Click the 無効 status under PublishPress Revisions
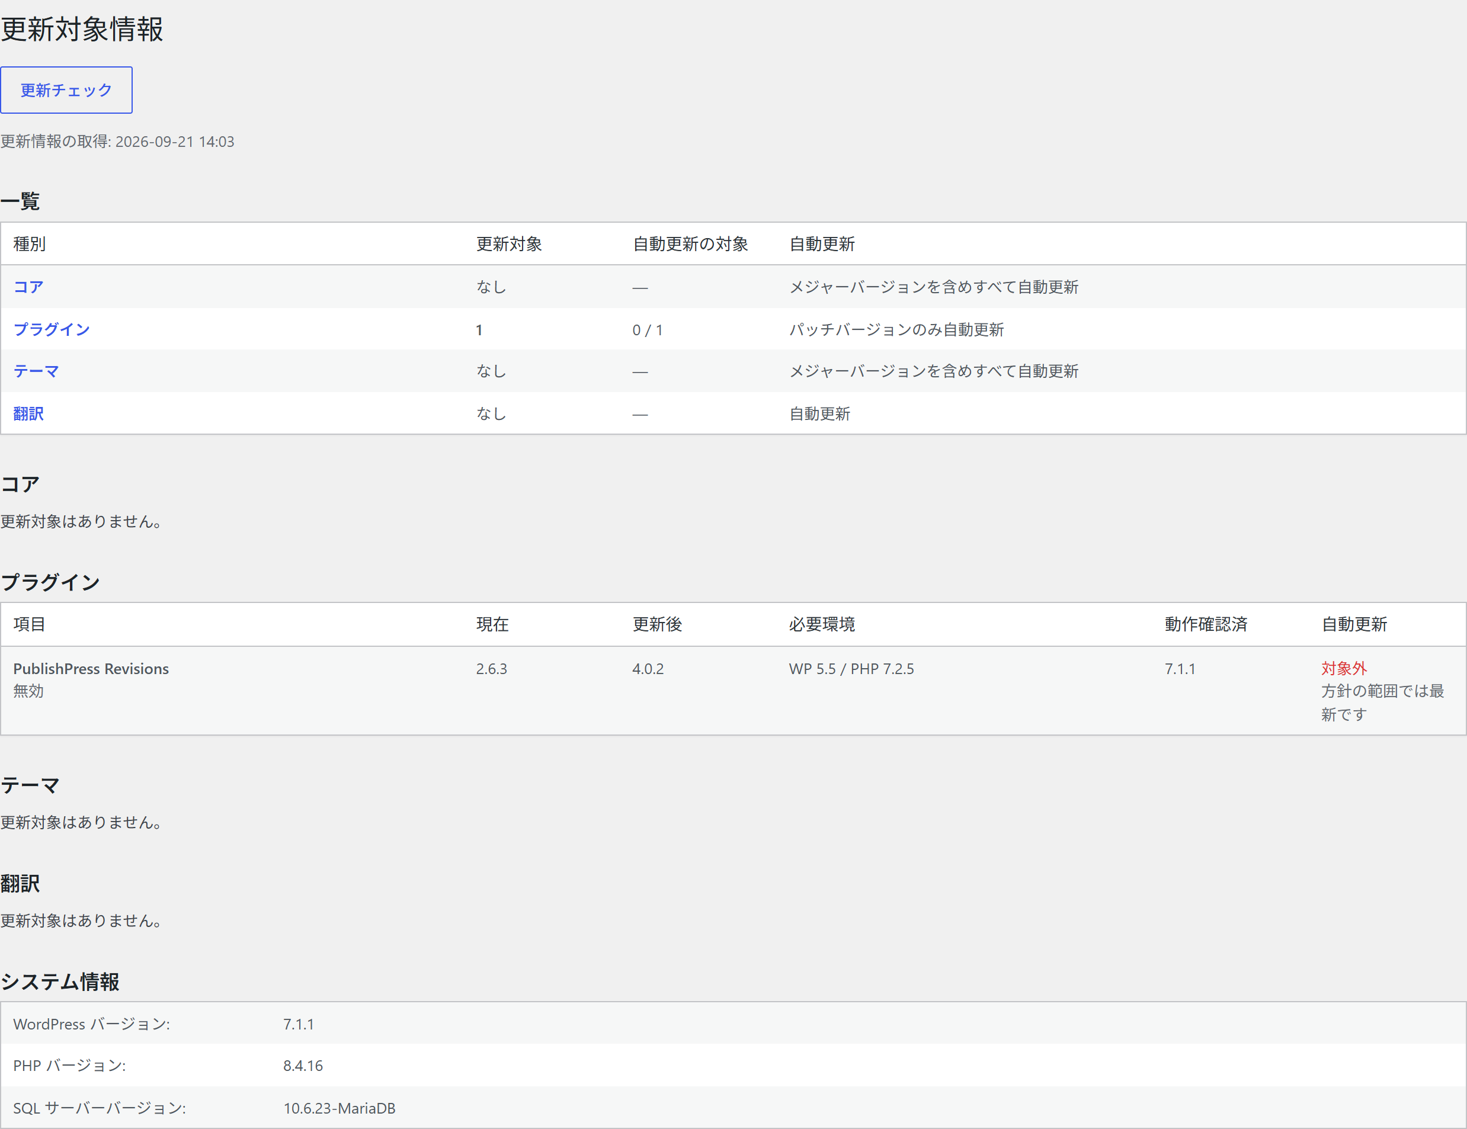The image size is (1467, 1129). pyautogui.click(x=28, y=691)
